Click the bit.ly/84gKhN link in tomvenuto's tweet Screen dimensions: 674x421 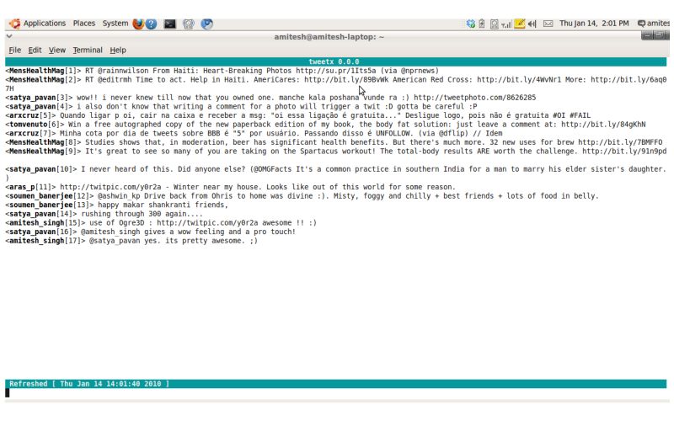point(603,125)
